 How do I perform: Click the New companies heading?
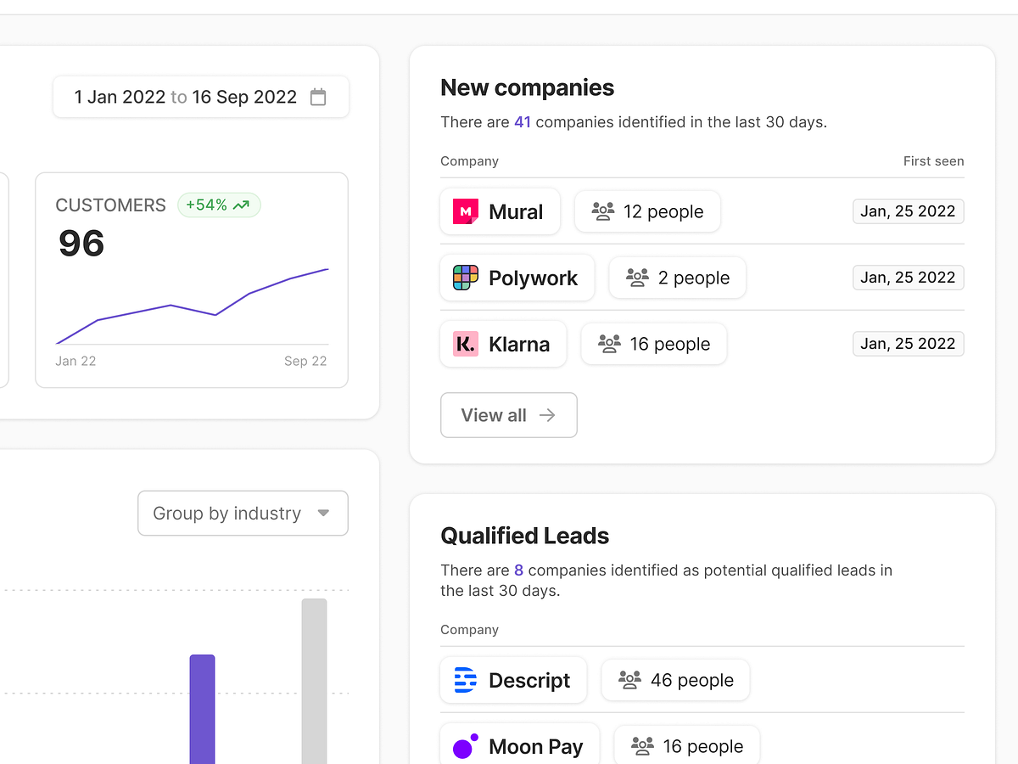click(528, 87)
